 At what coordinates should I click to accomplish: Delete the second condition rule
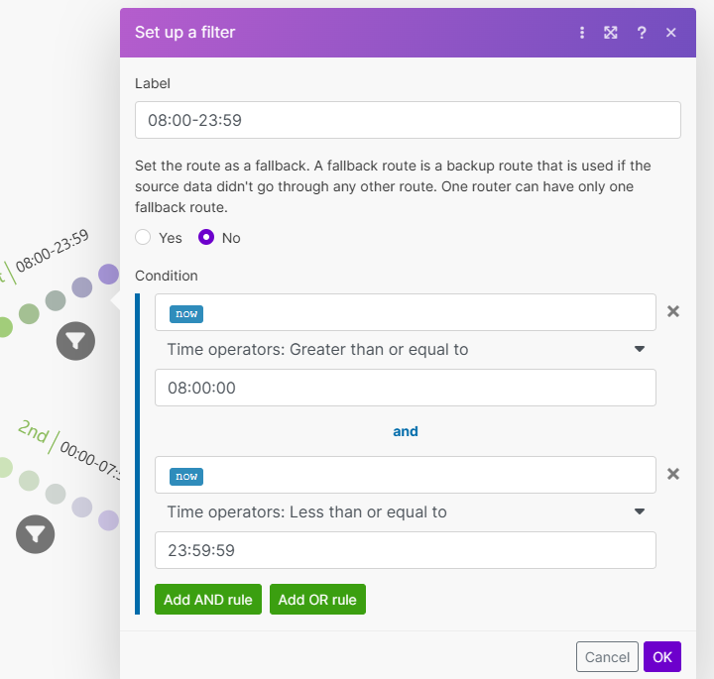673,474
